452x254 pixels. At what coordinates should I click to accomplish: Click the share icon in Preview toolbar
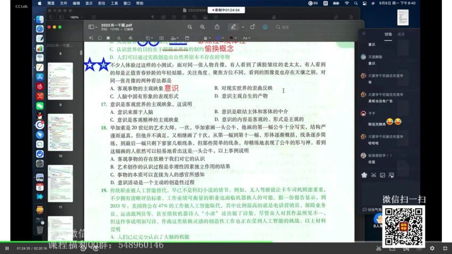click(217, 27)
